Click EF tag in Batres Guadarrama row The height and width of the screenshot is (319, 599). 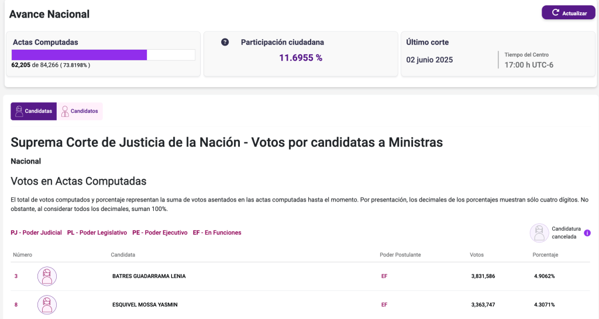click(384, 276)
